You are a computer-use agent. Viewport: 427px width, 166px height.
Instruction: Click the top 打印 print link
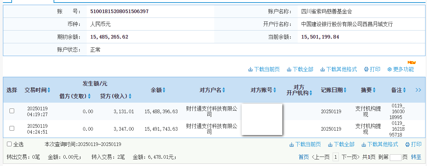[372, 70]
